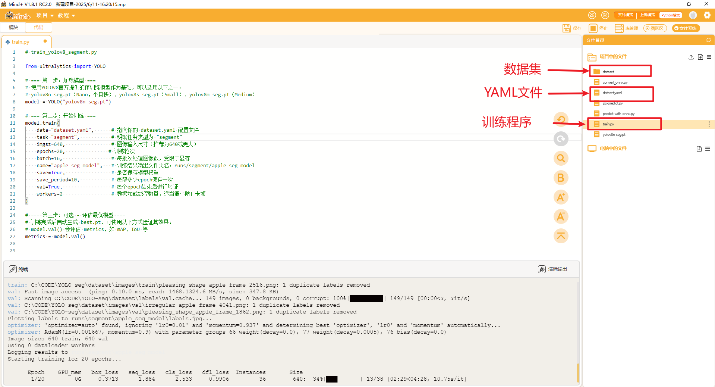Click the editor search magnifier button
The width and height of the screenshot is (715, 387).
(561, 158)
